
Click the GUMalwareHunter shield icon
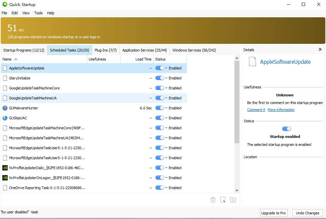click(x=5, y=108)
